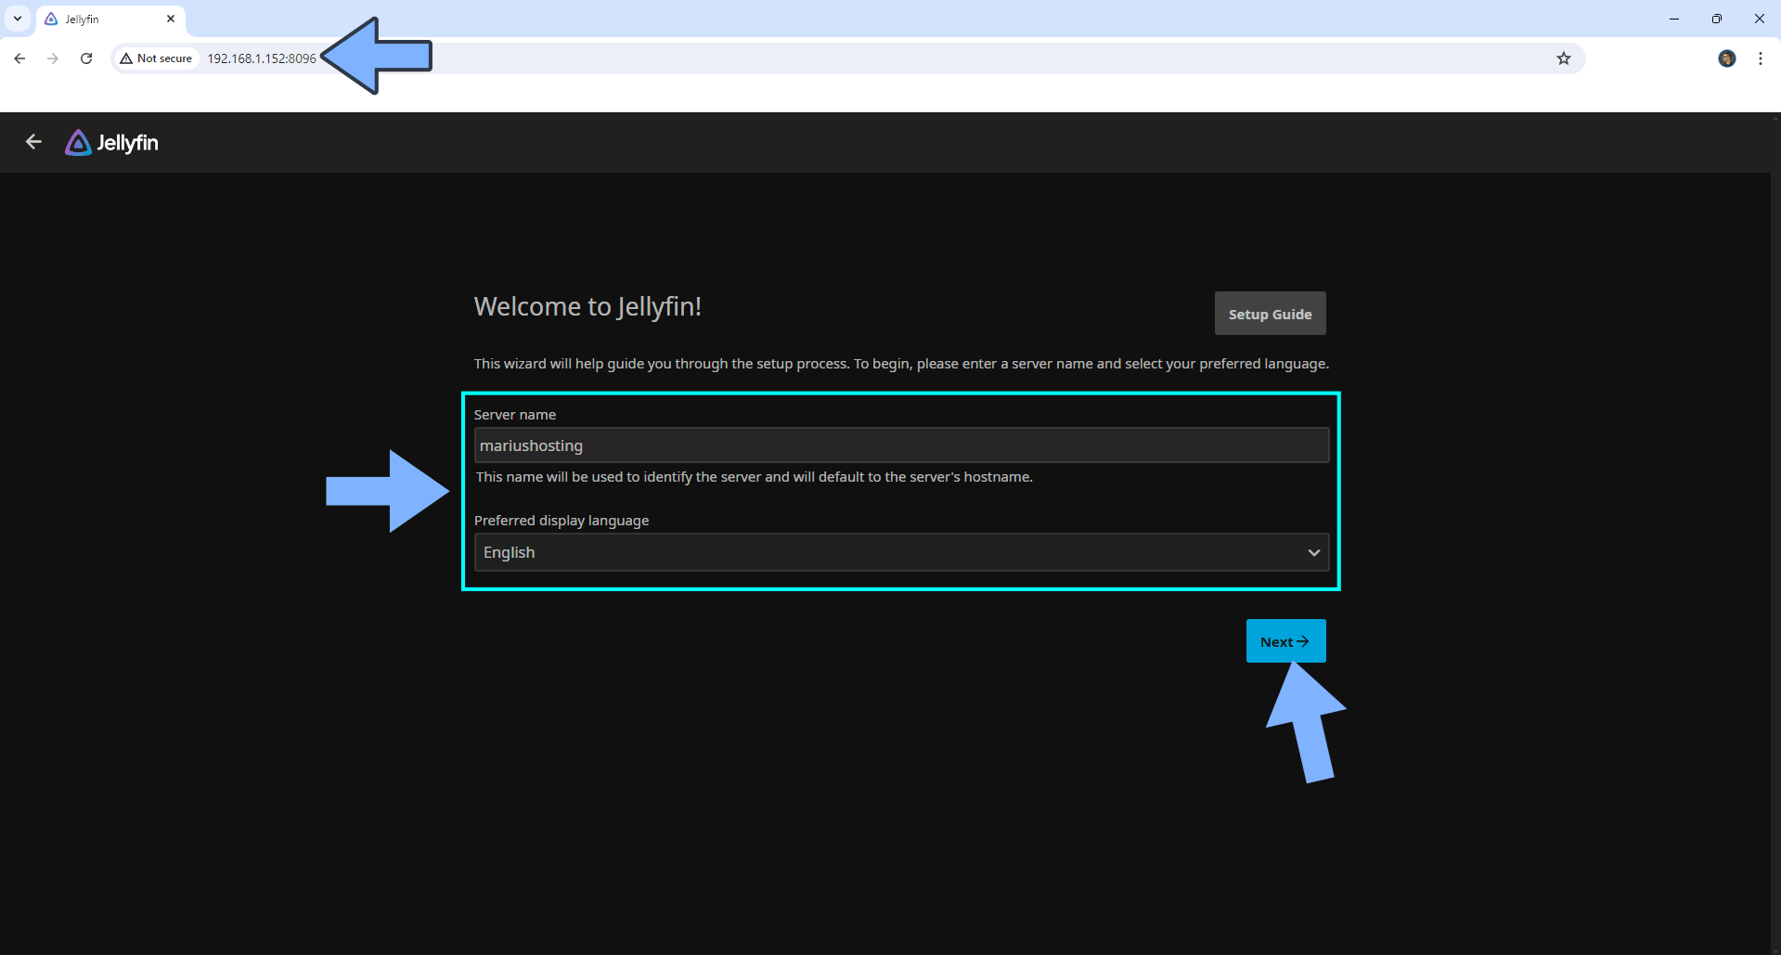Click the 'Server name' label
The width and height of the screenshot is (1781, 955).
click(x=515, y=415)
